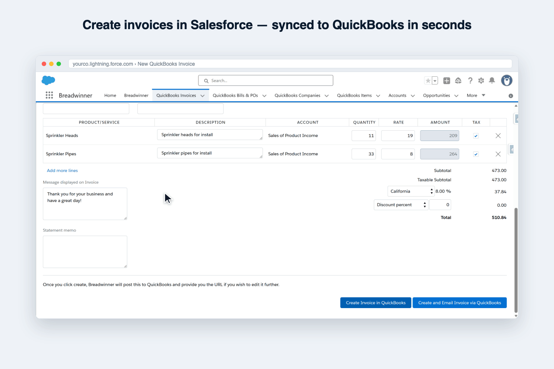Expand QuickBooks Bills & POs chevron
The width and height of the screenshot is (554, 369).
pyautogui.click(x=264, y=96)
